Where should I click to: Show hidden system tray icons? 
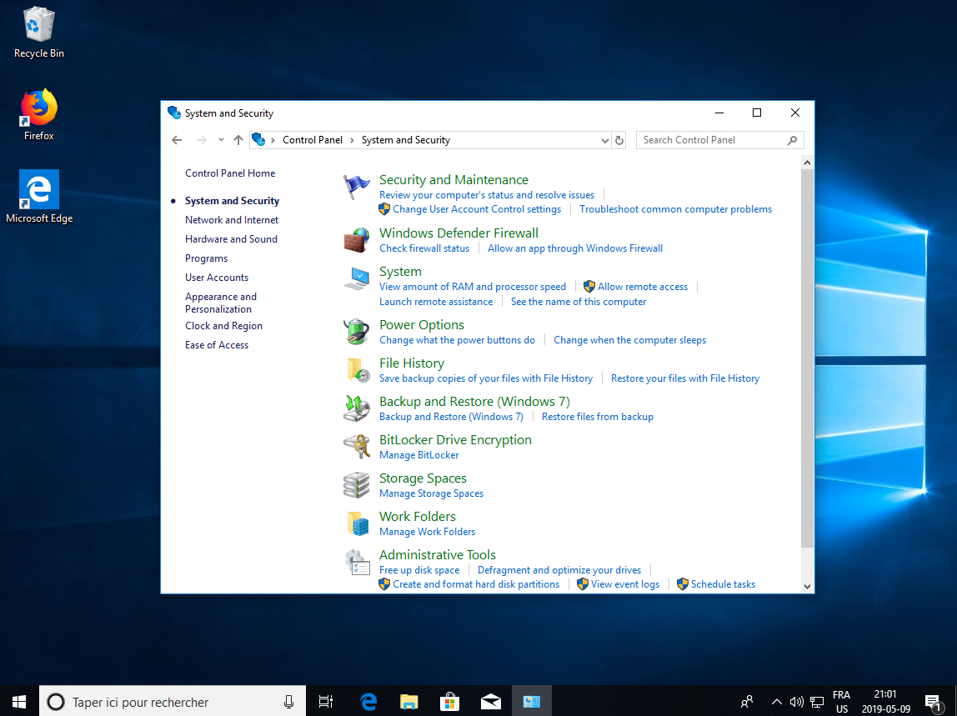pos(776,702)
